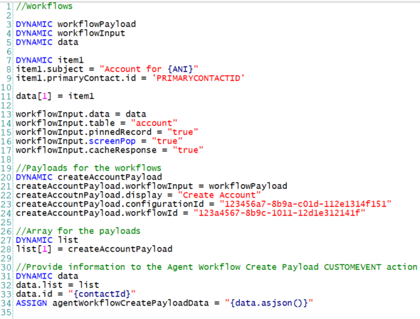Viewport: 420px width, 319px height.
Task: Click "DYNAMIC data" on line 5
Action: [x=47, y=42]
